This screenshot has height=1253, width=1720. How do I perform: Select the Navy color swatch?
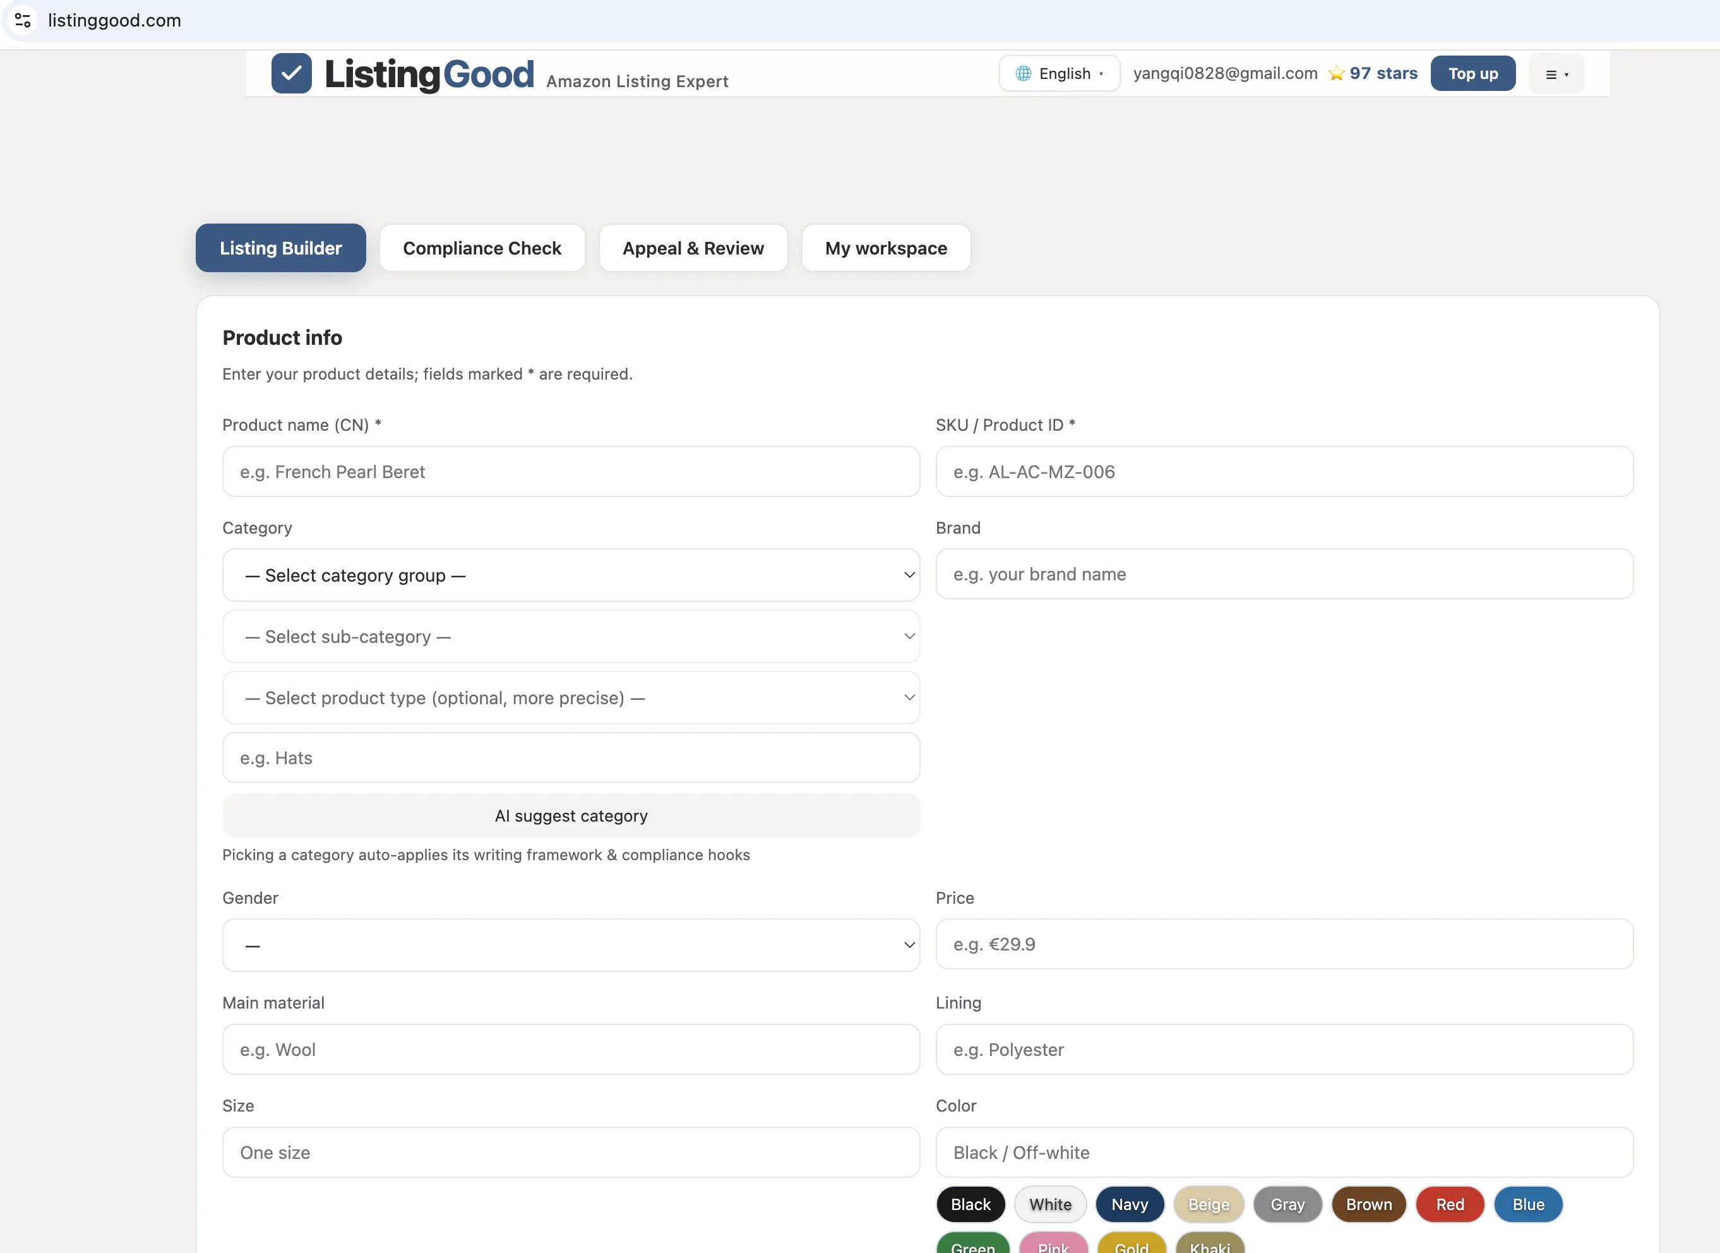[1129, 1204]
